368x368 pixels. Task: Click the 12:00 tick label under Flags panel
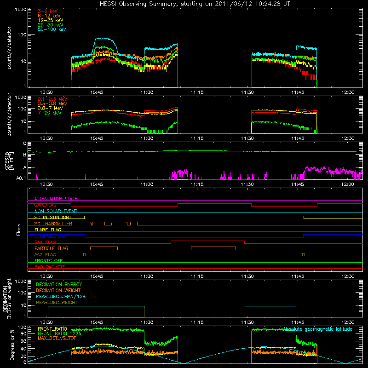(348, 276)
